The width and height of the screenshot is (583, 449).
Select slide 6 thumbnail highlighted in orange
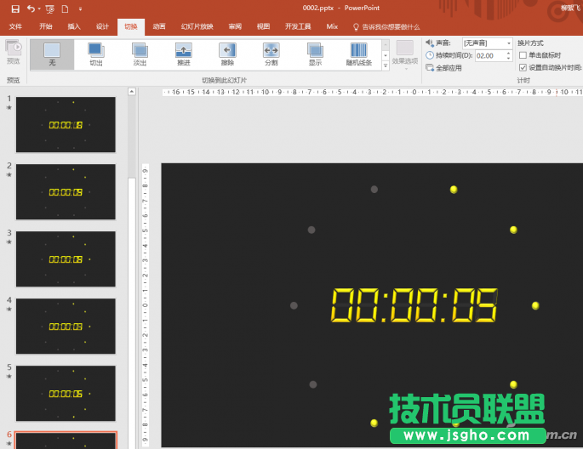[x=66, y=440]
